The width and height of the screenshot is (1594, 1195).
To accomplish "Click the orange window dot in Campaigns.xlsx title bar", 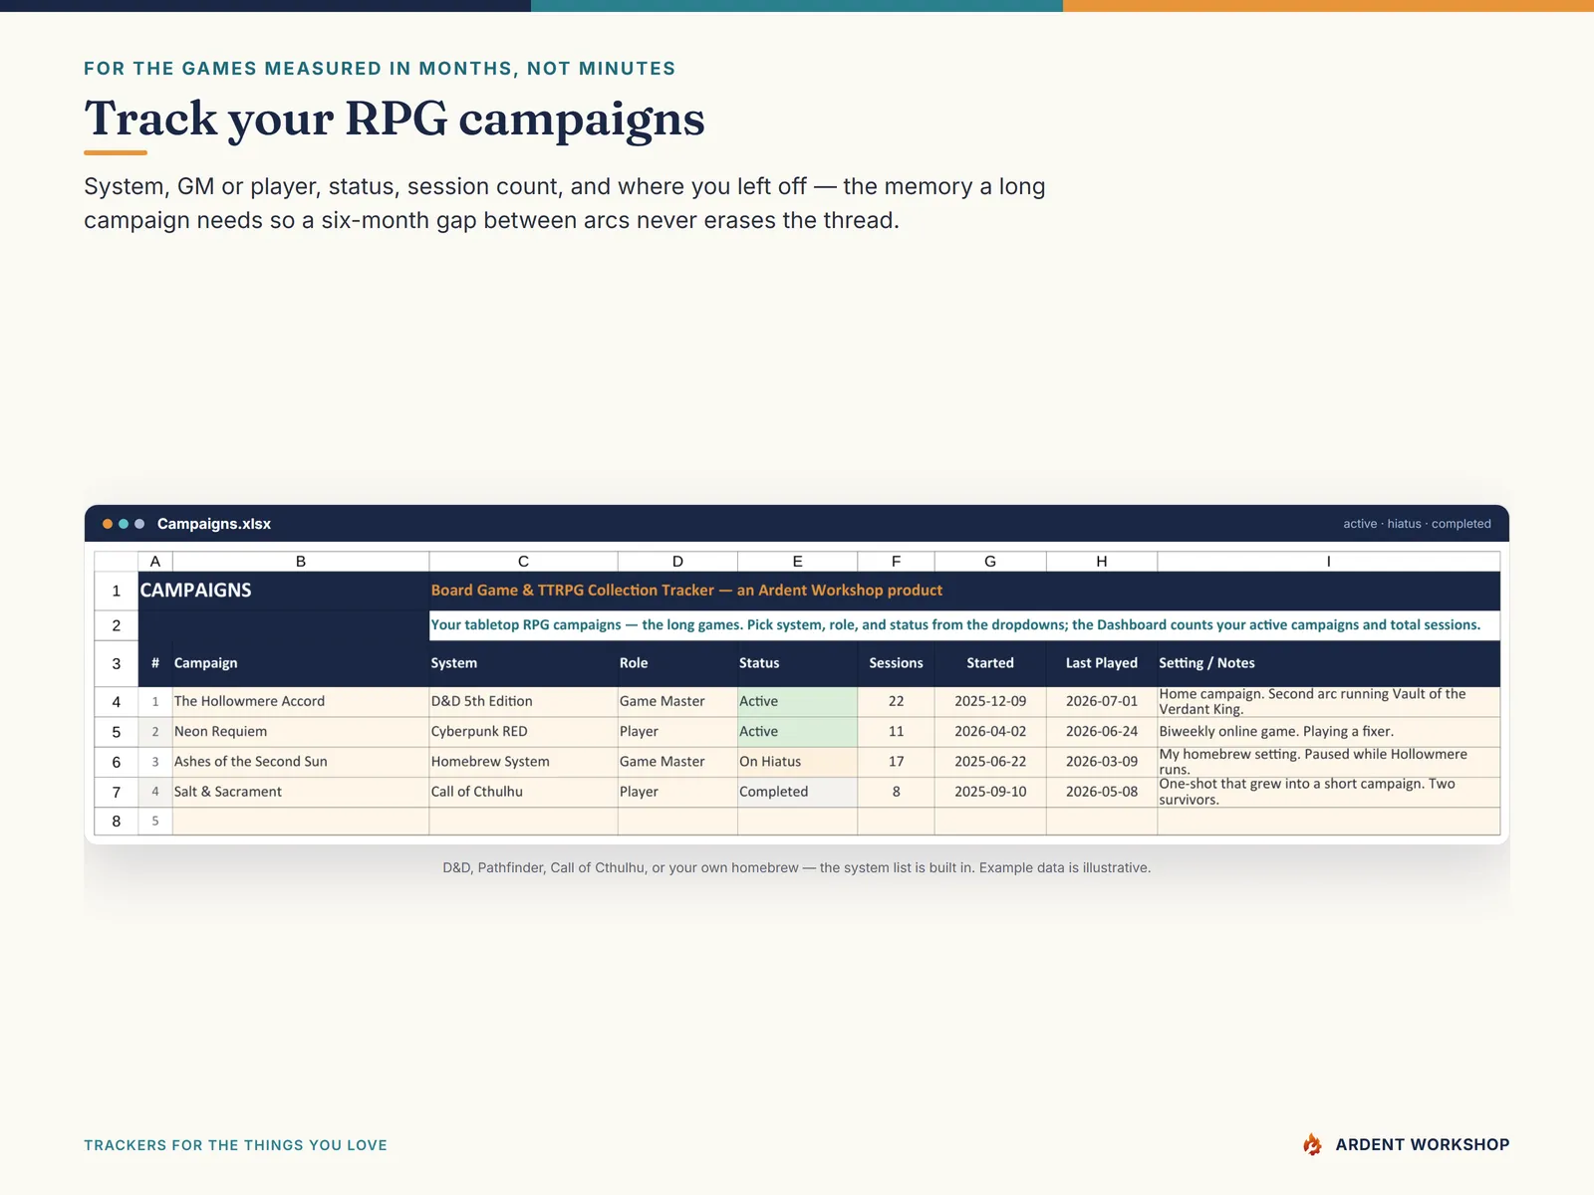I will (x=108, y=524).
